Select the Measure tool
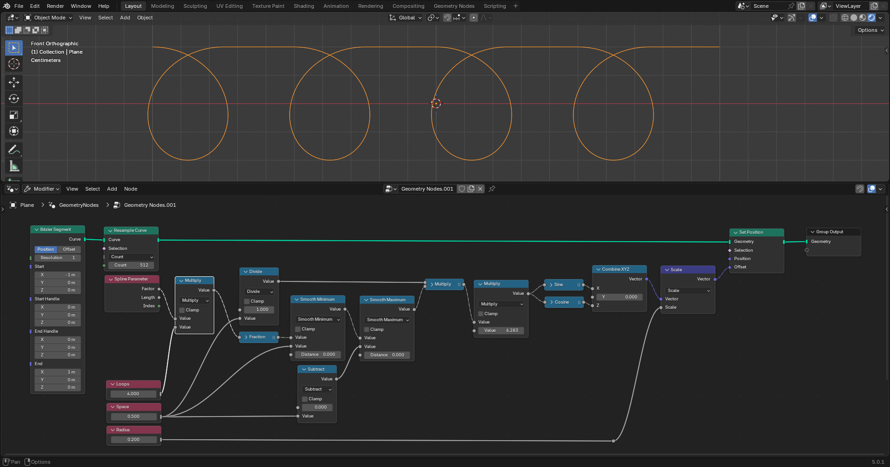The height and width of the screenshot is (467, 890). click(14, 166)
